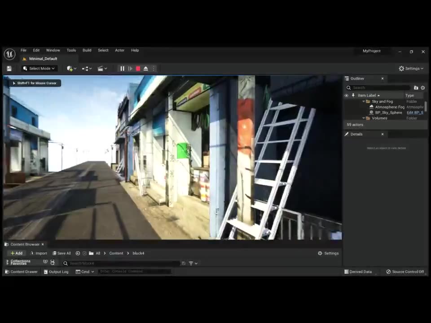Stop the running play session
The image size is (431, 323).
coord(138,69)
